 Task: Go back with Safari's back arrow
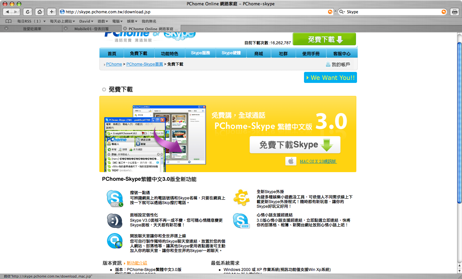coord(7,12)
